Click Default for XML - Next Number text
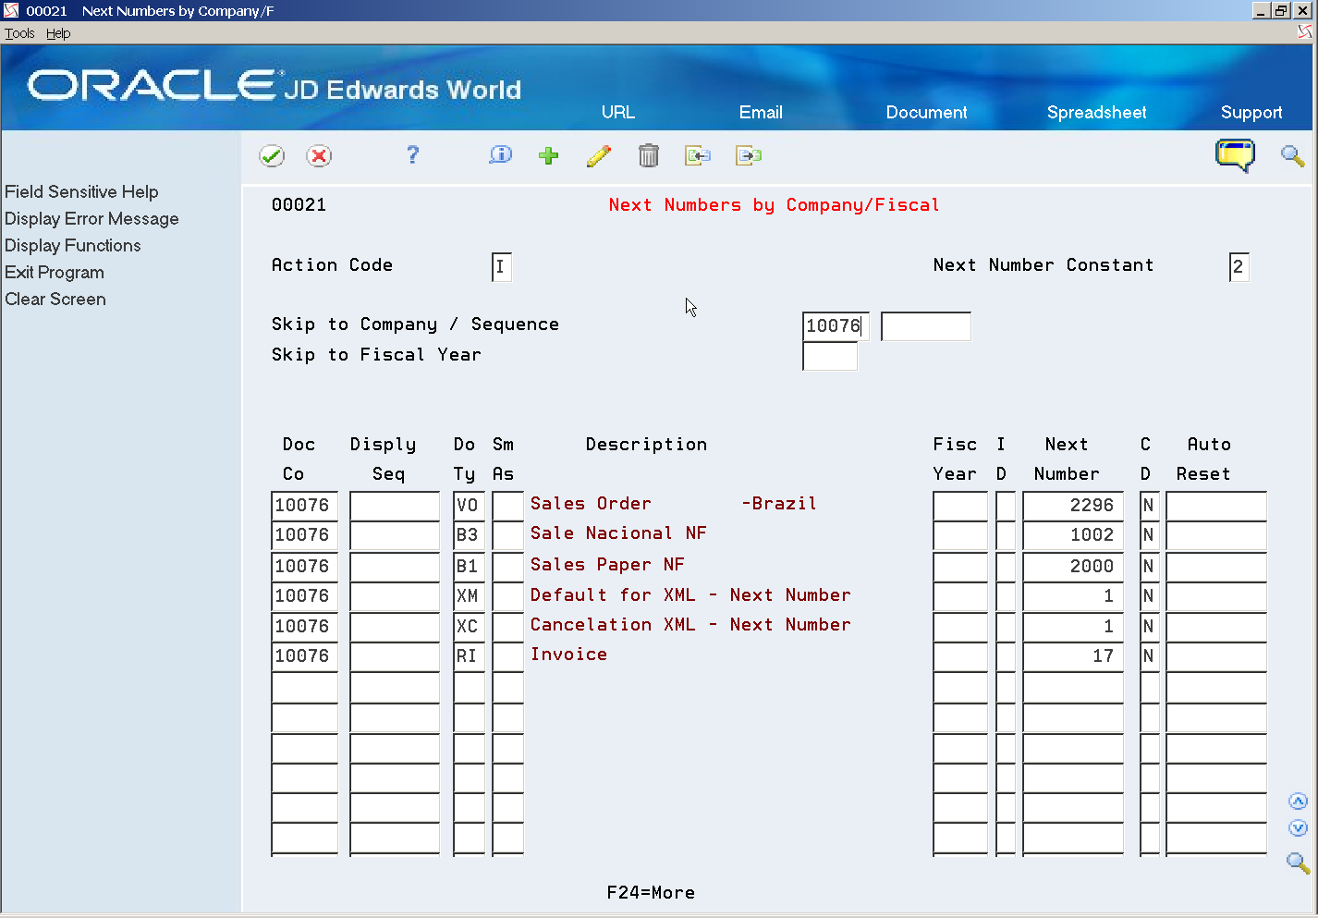Image resolution: width=1318 pixels, height=918 pixels. pyautogui.click(x=690, y=595)
